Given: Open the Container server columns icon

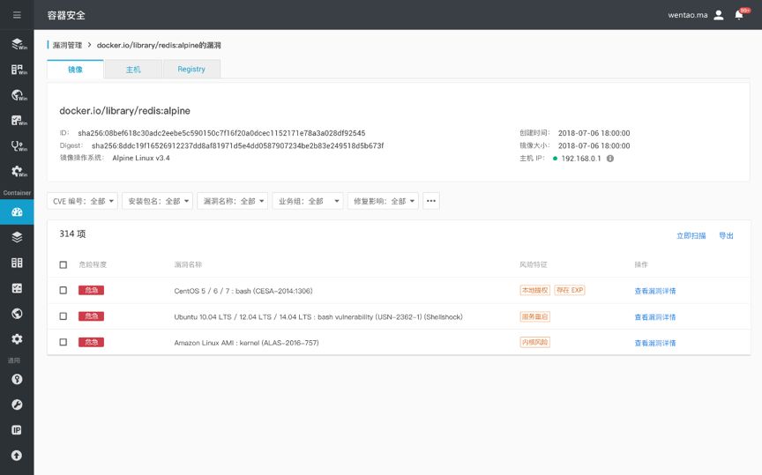Looking at the screenshot, I should coord(17,263).
